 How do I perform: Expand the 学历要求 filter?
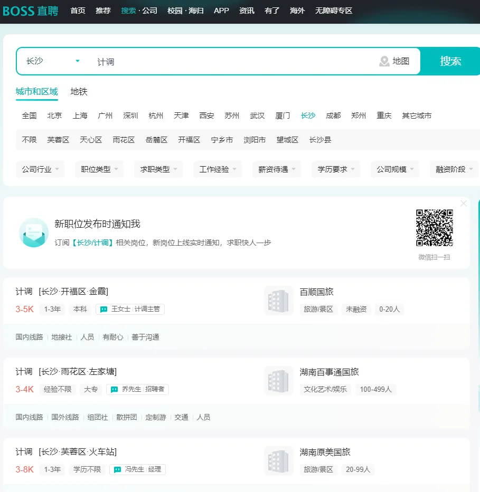[x=336, y=169]
